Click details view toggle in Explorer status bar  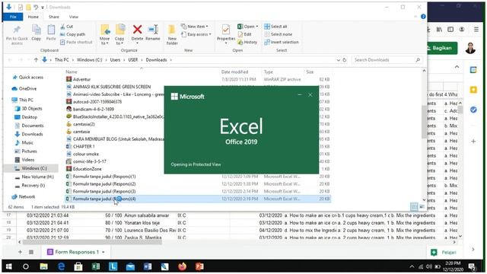pos(414,206)
